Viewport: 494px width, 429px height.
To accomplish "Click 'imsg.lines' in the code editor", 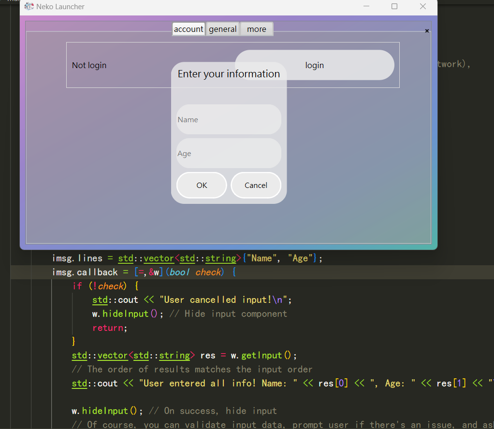I will coord(77,258).
